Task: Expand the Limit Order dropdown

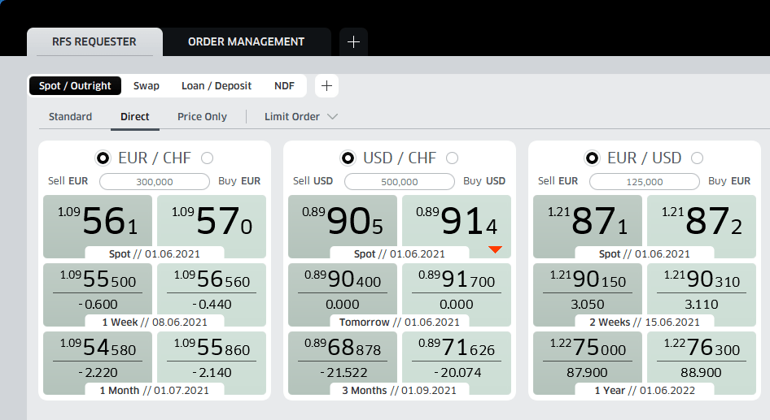Action: [300, 117]
